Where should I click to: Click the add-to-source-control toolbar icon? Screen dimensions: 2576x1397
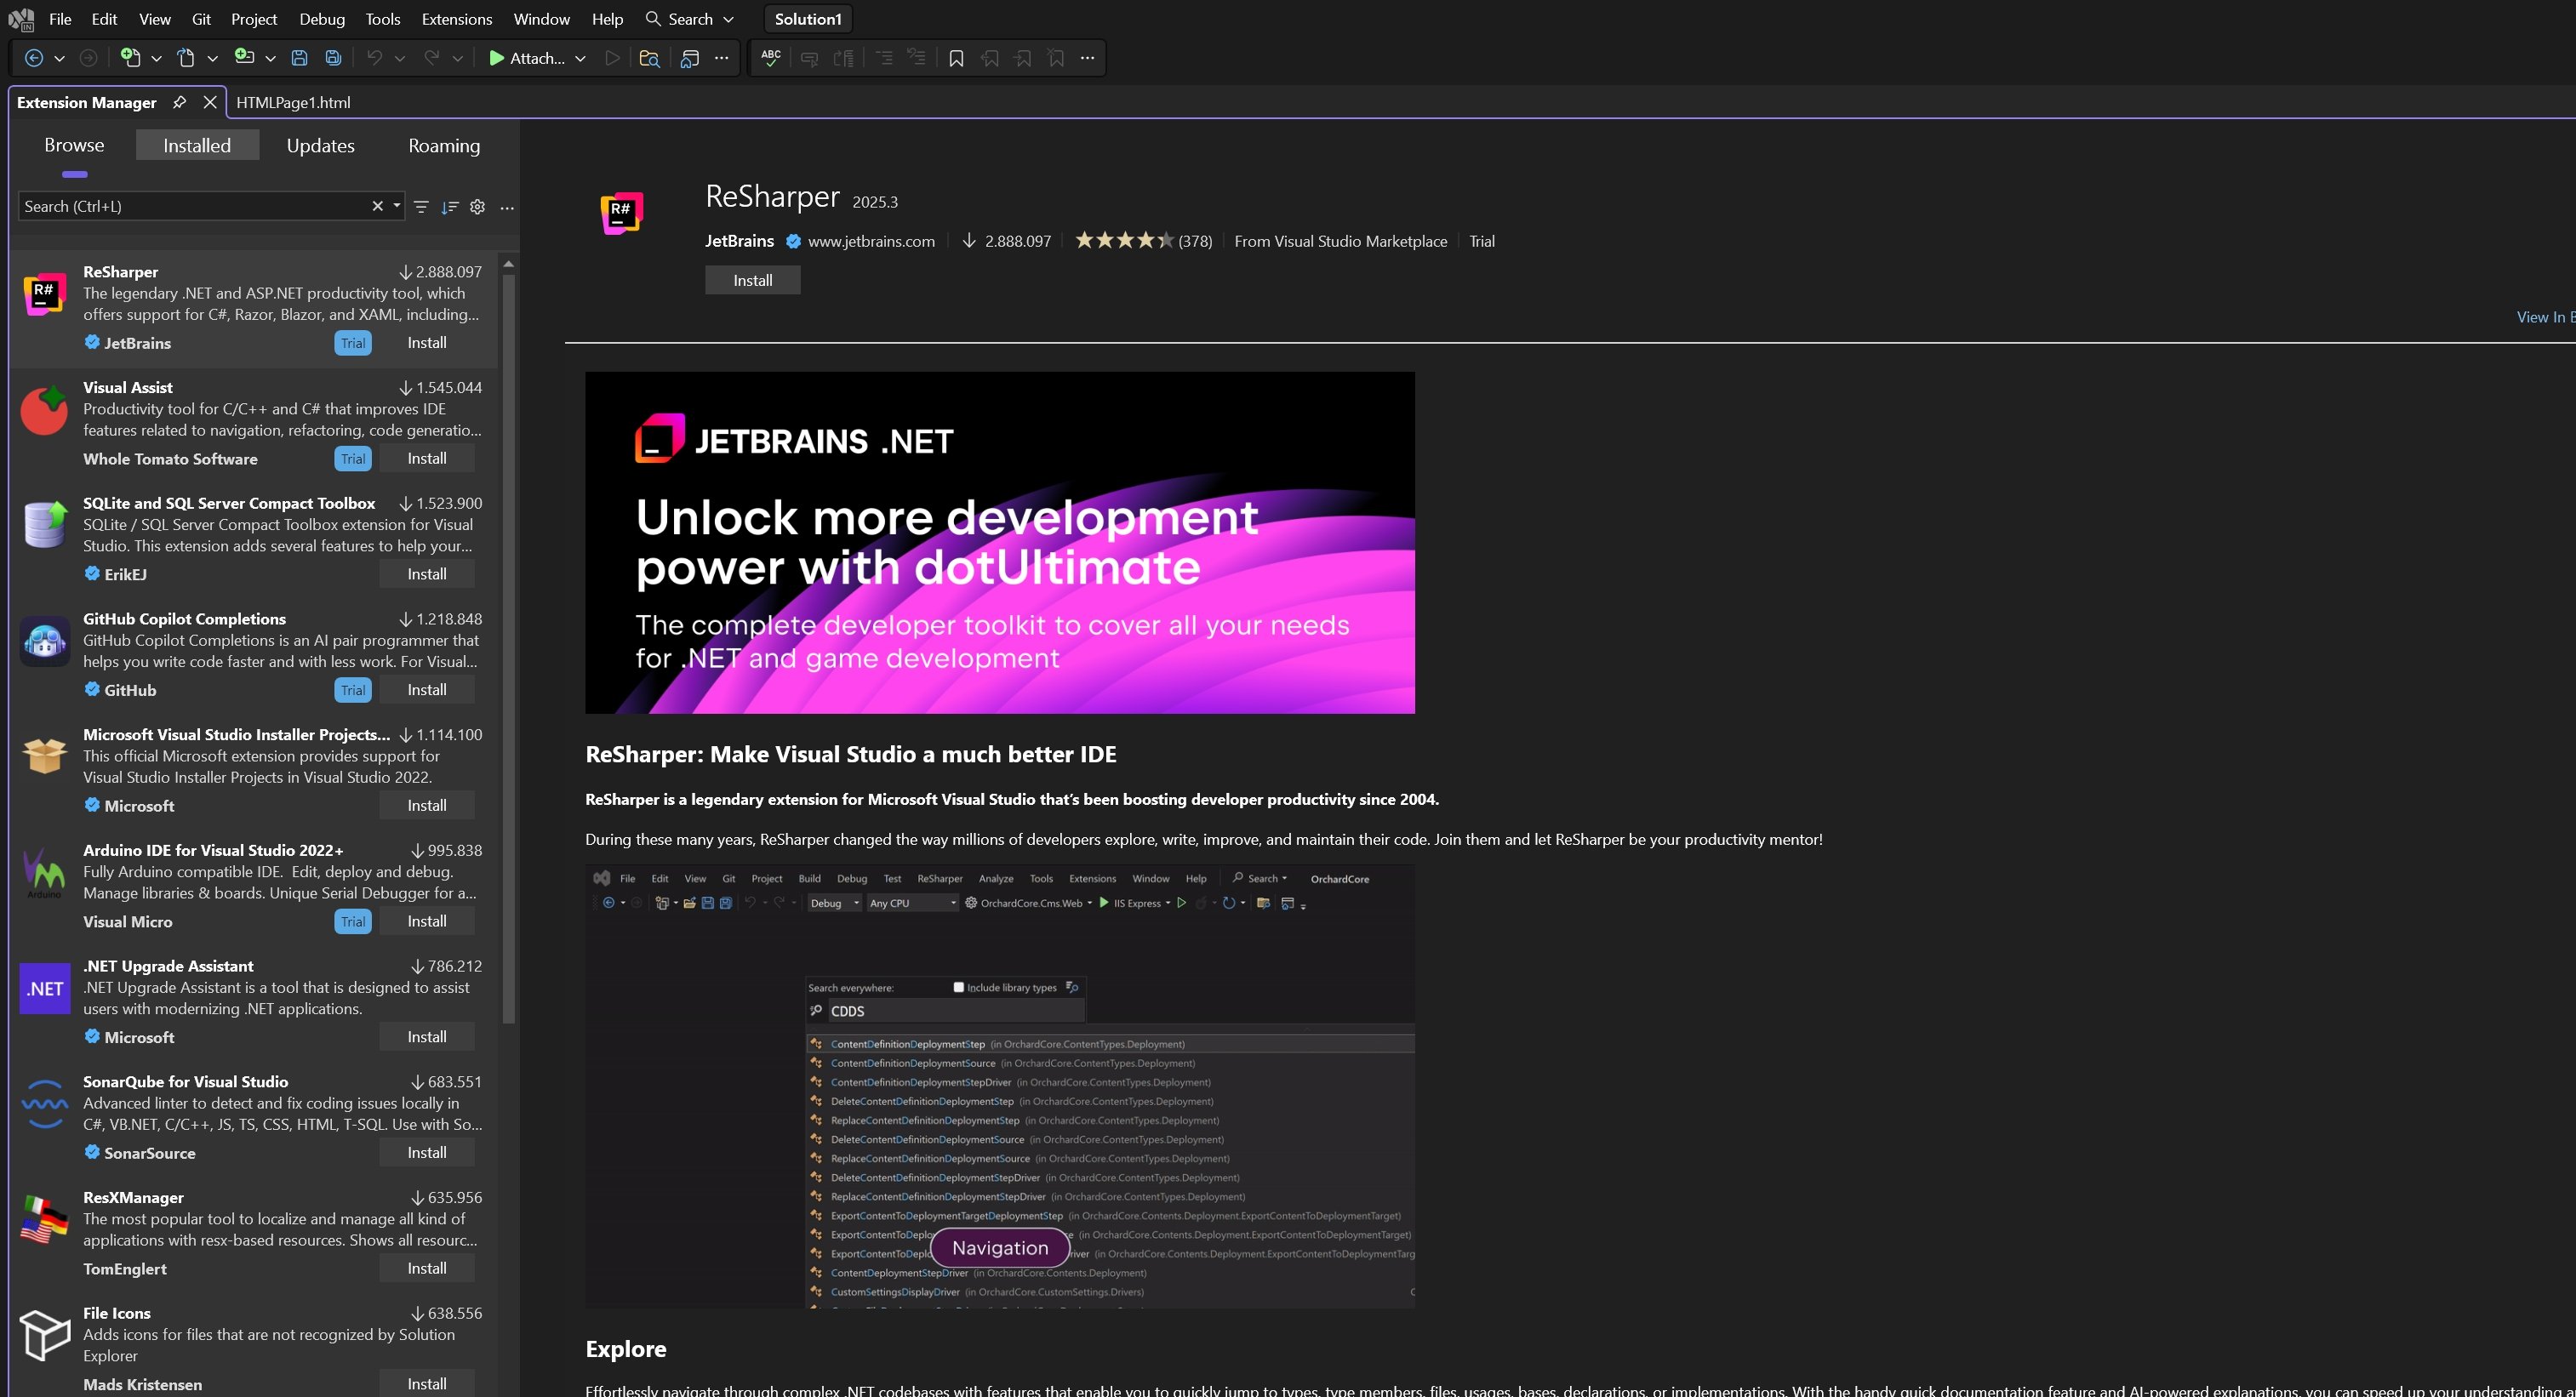[244, 57]
